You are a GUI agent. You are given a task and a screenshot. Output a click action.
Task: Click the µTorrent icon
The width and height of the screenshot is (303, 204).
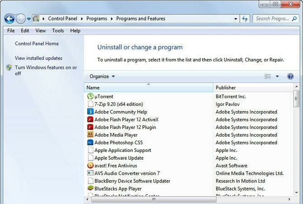point(90,96)
